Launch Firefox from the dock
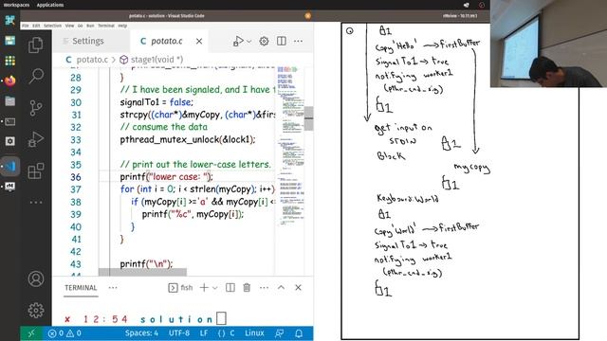The image size is (607, 341). coord(10,81)
